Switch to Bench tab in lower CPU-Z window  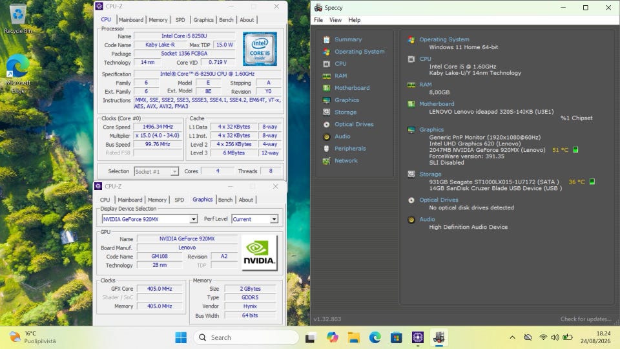click(x=225, y=200)
